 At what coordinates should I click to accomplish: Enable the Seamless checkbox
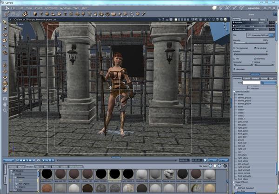[255, 59]
